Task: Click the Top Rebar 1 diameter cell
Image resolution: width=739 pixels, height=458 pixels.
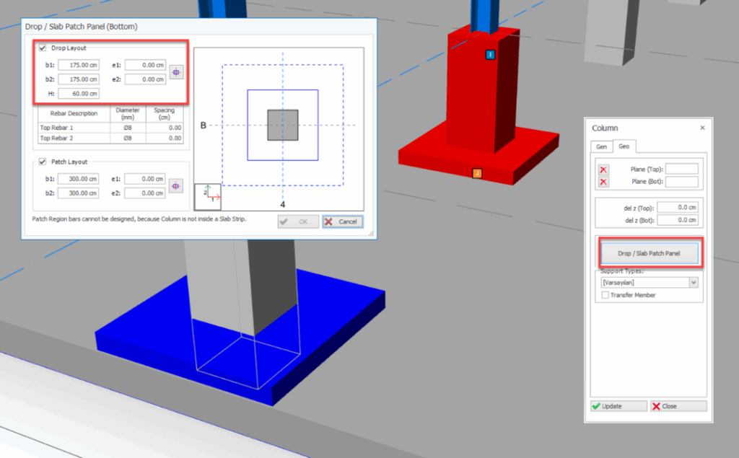Action: pos(127,127)
